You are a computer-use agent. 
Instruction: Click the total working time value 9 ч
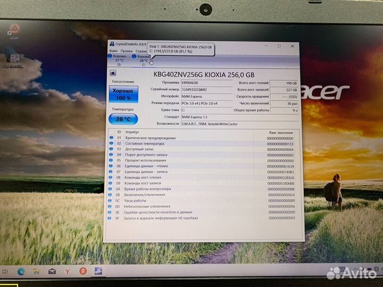pyautogui.click(x=284, y=111)
